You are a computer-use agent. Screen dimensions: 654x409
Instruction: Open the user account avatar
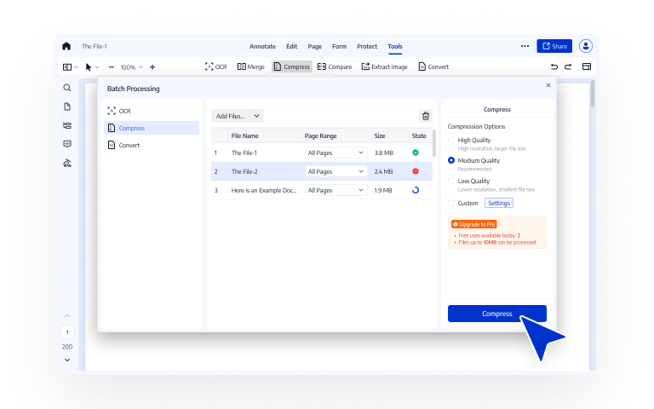tap(586, 46)
